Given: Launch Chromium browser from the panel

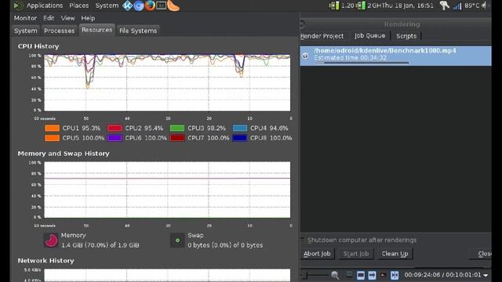Looking at the screenshot, I should click(139, 5).
